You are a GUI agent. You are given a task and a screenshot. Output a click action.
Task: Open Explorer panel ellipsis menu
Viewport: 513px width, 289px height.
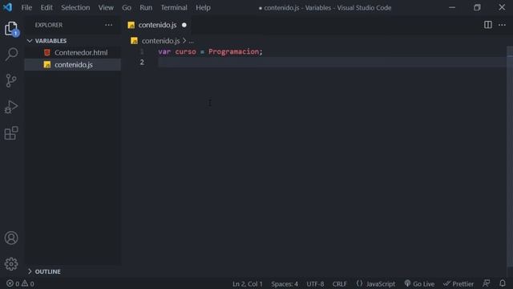109,25
